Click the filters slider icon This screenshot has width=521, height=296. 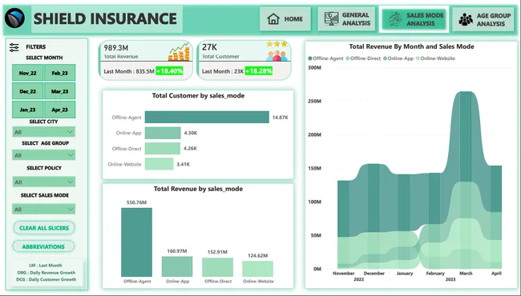click(14, 47)
